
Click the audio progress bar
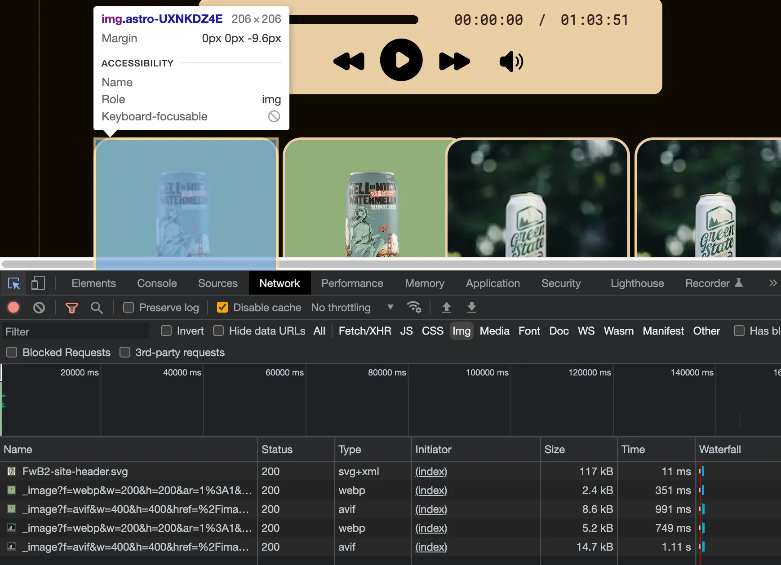[x=355, y=19]
